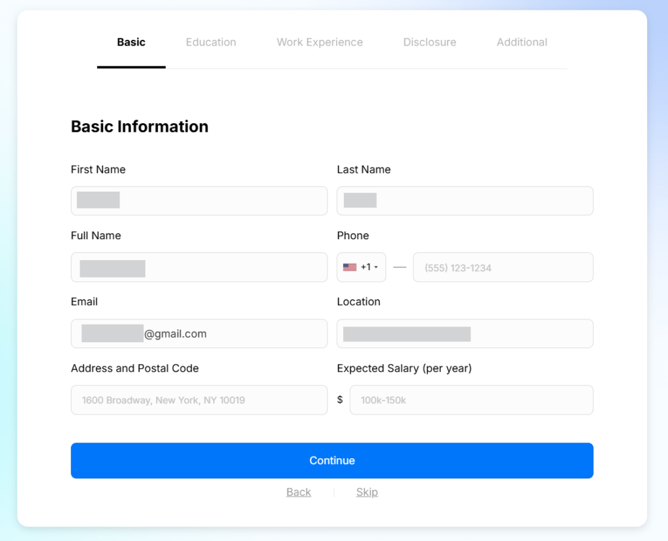Screen dimensions: 668x541
Task: Click the Expected Salary input box
Action: coord(471,400)
